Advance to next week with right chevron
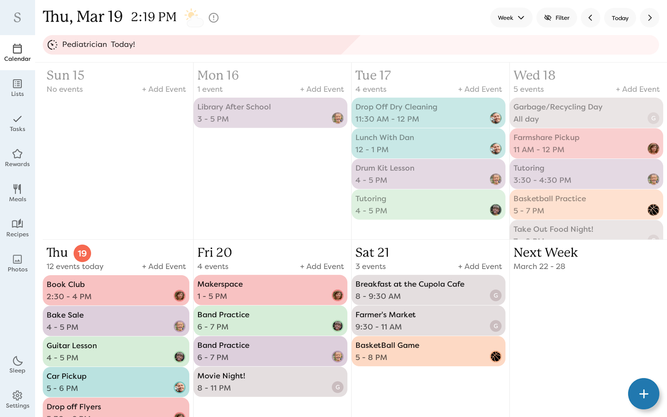The height and width of the screenshot is (417, 667). [649, 18]
